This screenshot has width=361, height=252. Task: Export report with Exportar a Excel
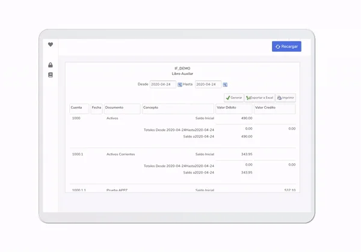[x=259, y=98]
